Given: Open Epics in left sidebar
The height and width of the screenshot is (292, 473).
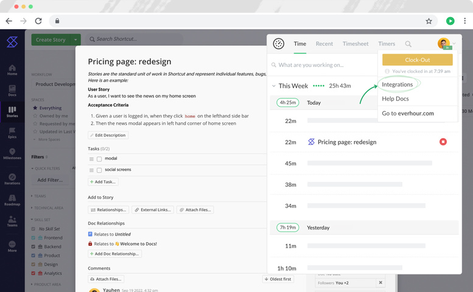Looking at the screenshot, I should (x=12, y=133).
